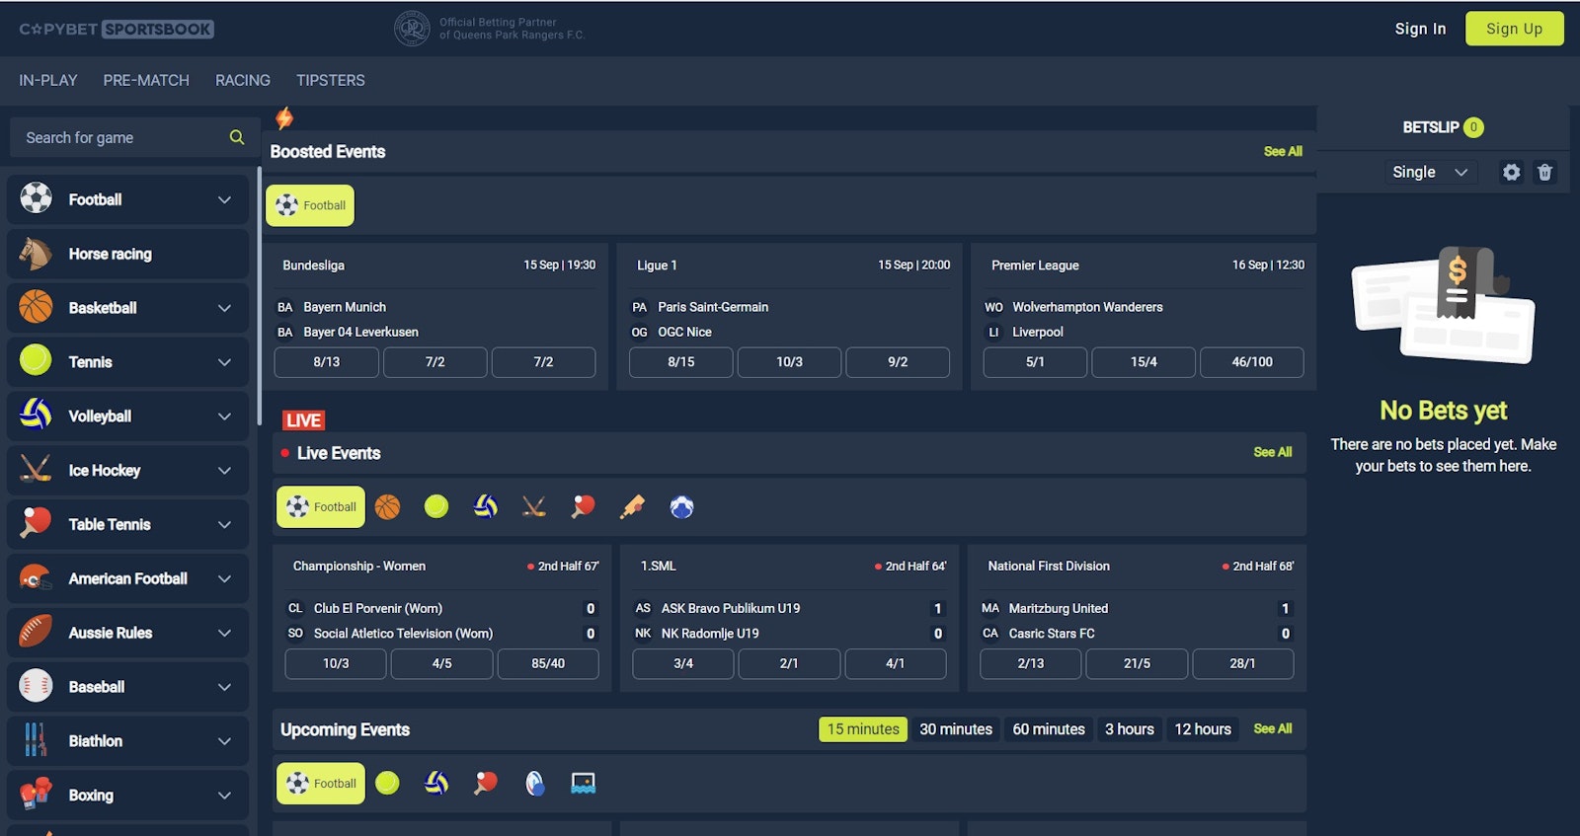Pick handball icon in Live Events filter
This screenshot has width=1580, height=836.
click(681, 507)
